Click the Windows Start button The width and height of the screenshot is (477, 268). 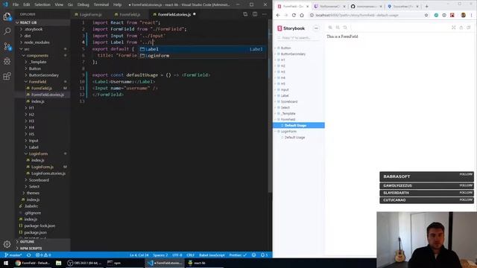point(6,263)
